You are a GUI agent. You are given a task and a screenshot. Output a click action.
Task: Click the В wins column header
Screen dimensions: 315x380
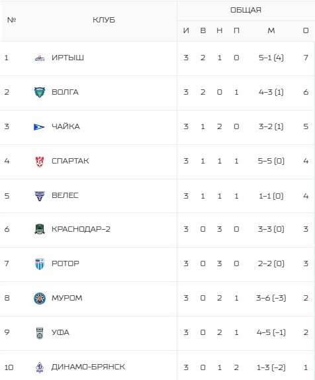[203, 30]
